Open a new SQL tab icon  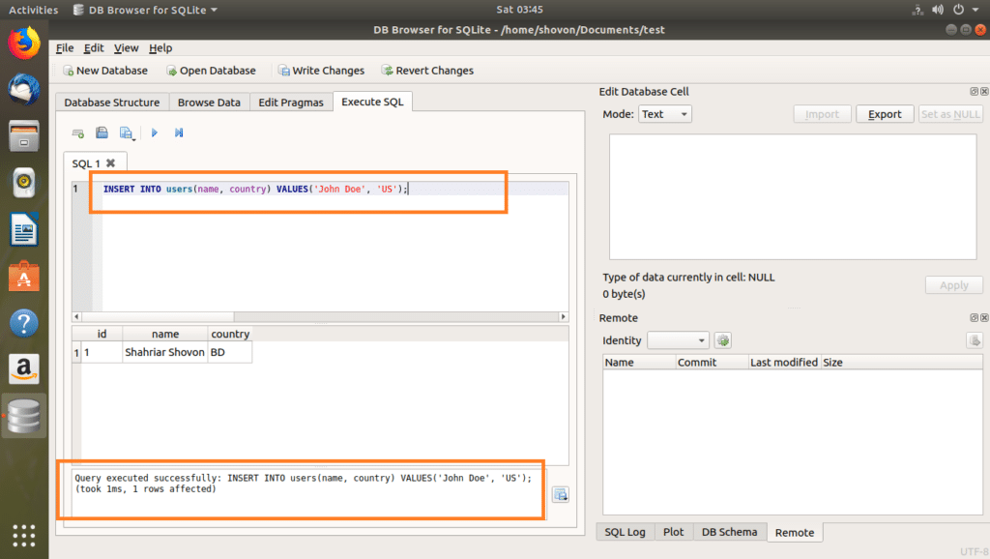click(x=78, y=133)
